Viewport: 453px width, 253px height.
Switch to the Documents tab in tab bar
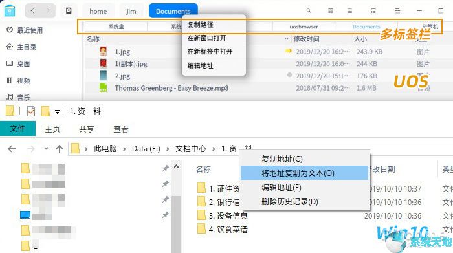[x=366, y=27]
